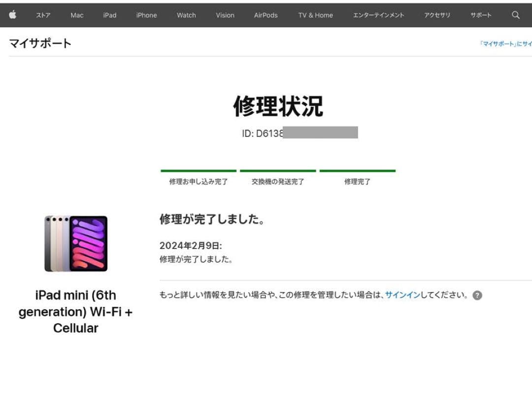
Task: Open the iPad menu item
Action: tap(109, 15)
